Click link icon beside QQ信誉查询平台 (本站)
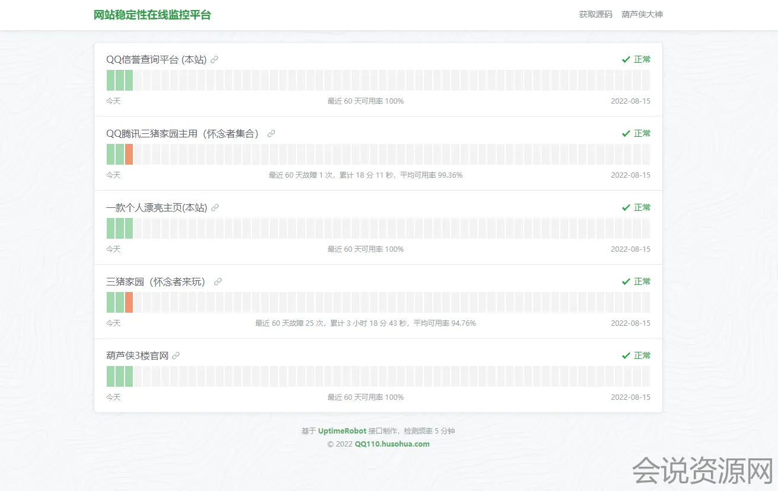Viewport: 778px width, 491px height. (x=215, y=59)
